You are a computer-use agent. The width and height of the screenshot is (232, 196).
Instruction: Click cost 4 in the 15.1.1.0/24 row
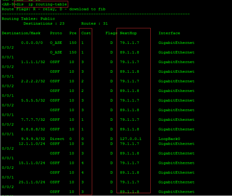(x=82, y=163)
